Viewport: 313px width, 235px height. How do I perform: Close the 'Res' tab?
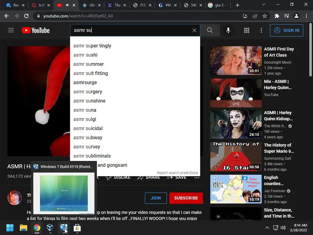click(23, 5)
